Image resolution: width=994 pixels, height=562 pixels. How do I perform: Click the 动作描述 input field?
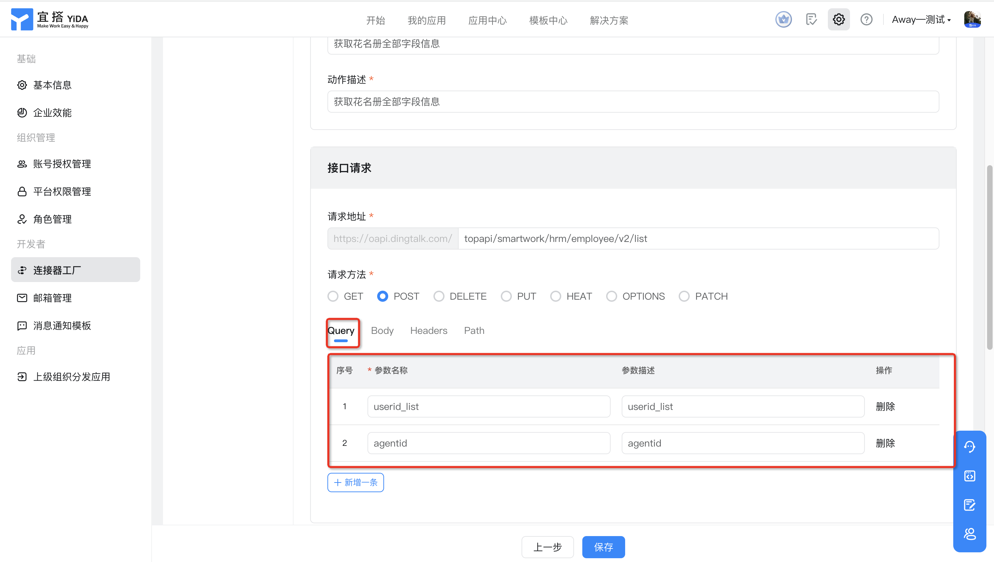tap(633, 102)
